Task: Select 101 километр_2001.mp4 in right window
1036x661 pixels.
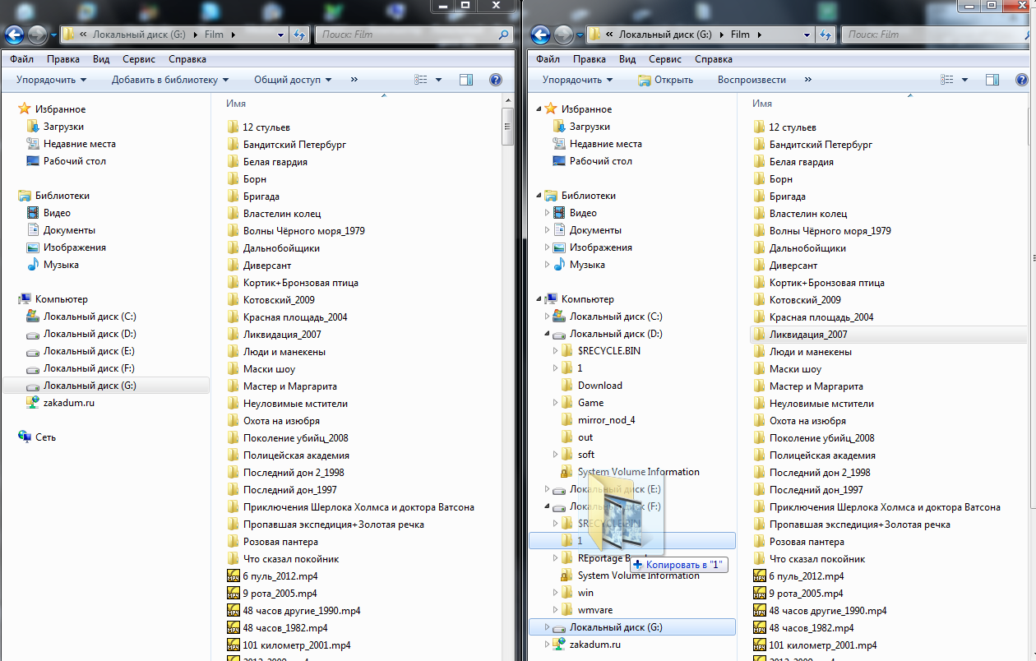Action: point(822,645)
